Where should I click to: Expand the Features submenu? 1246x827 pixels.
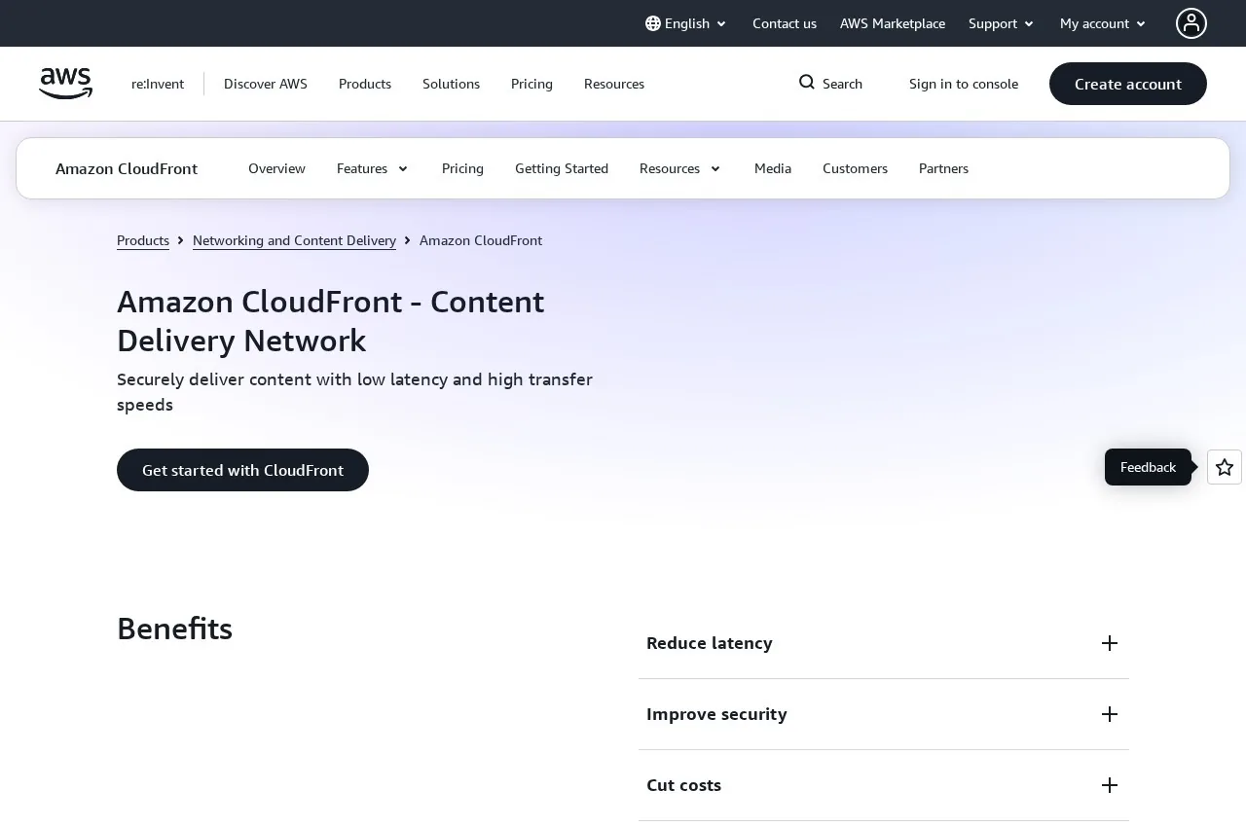[373, 168]
